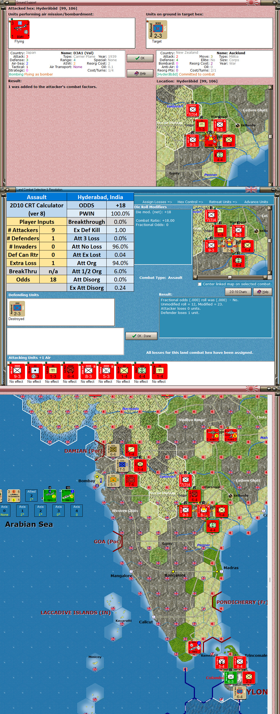Click Advance Units phase label

point(256,202)
